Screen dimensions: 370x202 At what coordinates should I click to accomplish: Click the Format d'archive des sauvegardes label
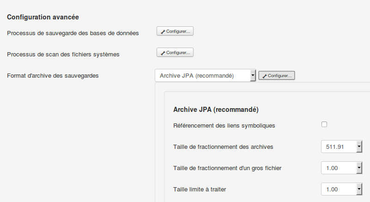[x=53, y=75]
